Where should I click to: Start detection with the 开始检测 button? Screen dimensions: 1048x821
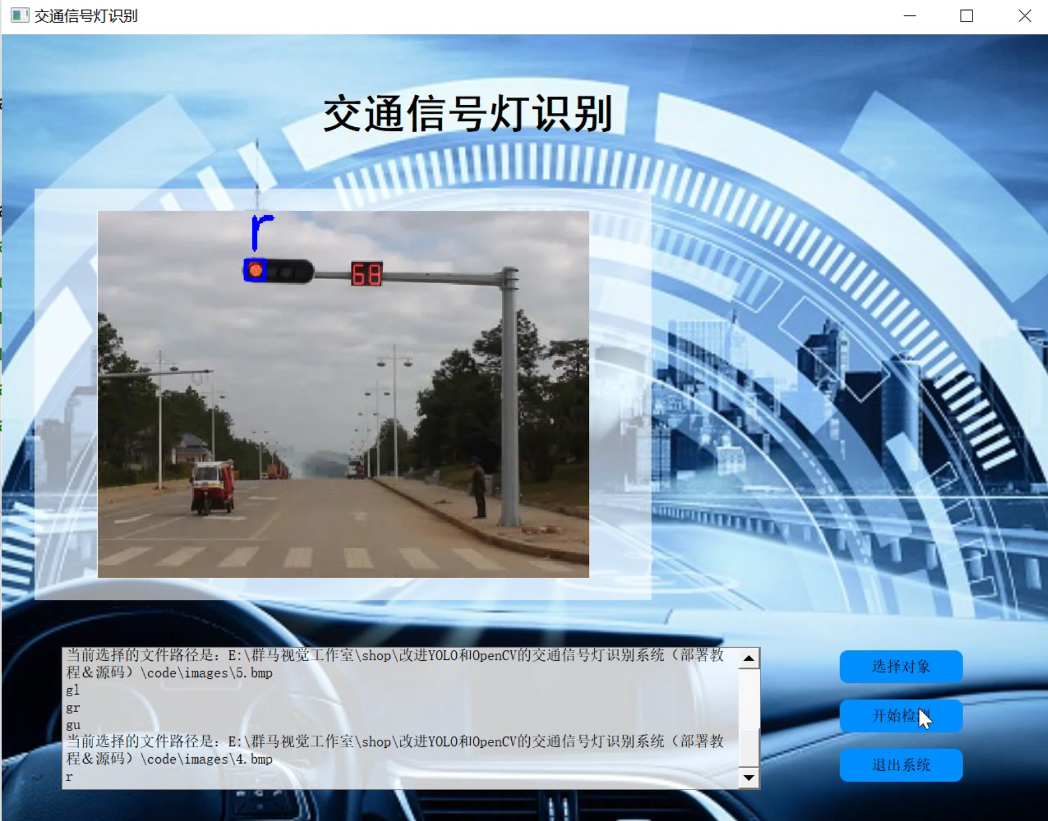pyautogui.click(x=900, y=716)
